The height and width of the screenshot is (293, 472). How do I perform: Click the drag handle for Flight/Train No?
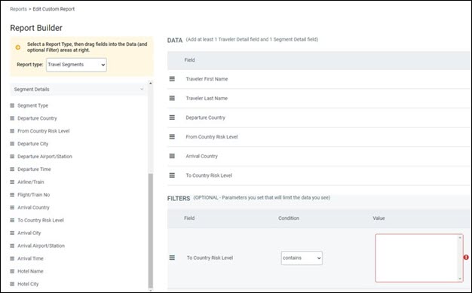[x=12, y=194]
